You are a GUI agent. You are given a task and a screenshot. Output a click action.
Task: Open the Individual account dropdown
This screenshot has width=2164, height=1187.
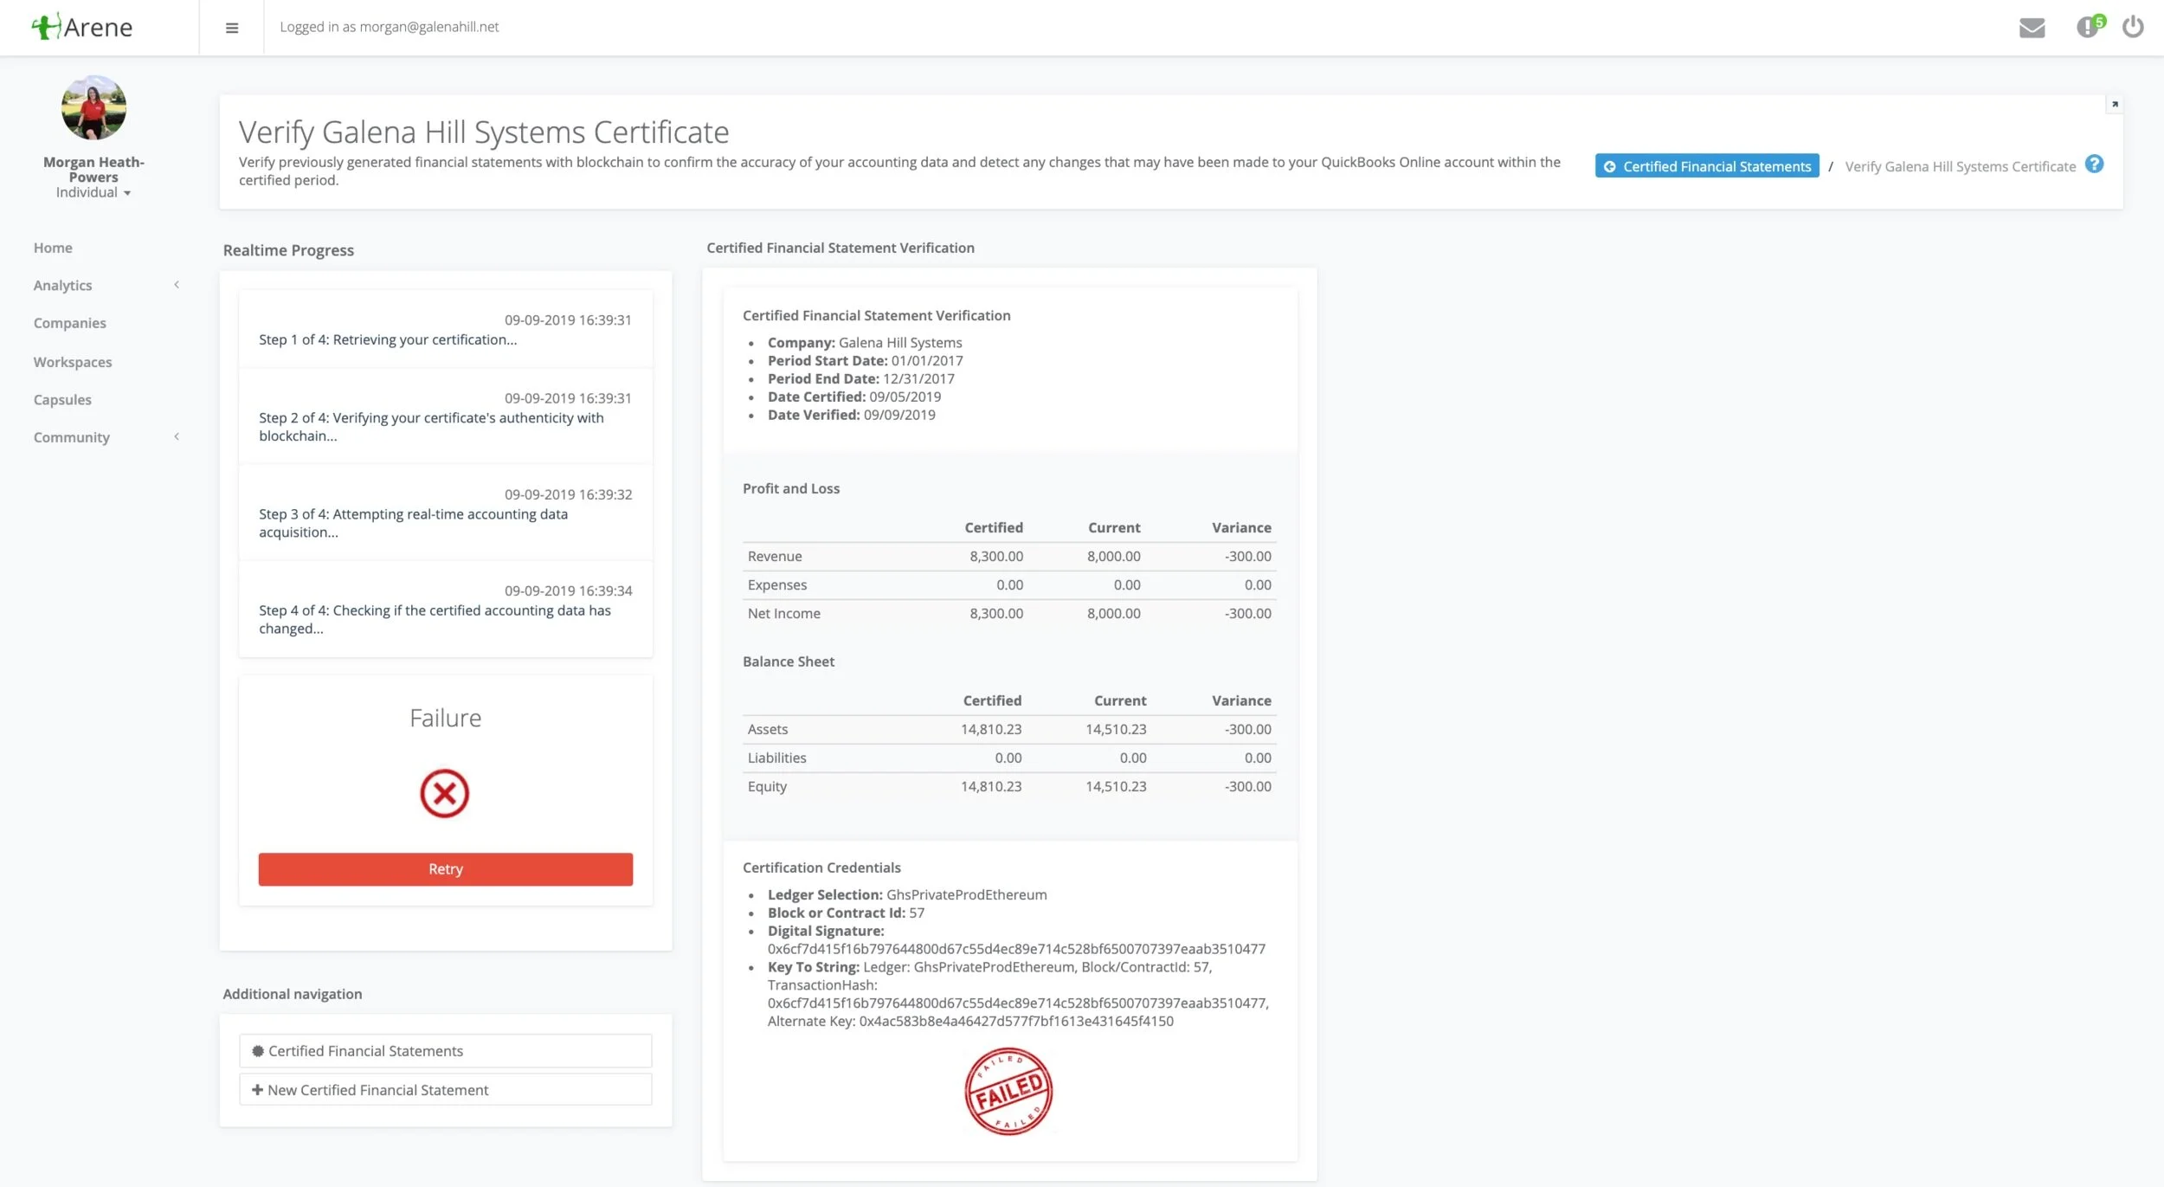tap(93, 192)
